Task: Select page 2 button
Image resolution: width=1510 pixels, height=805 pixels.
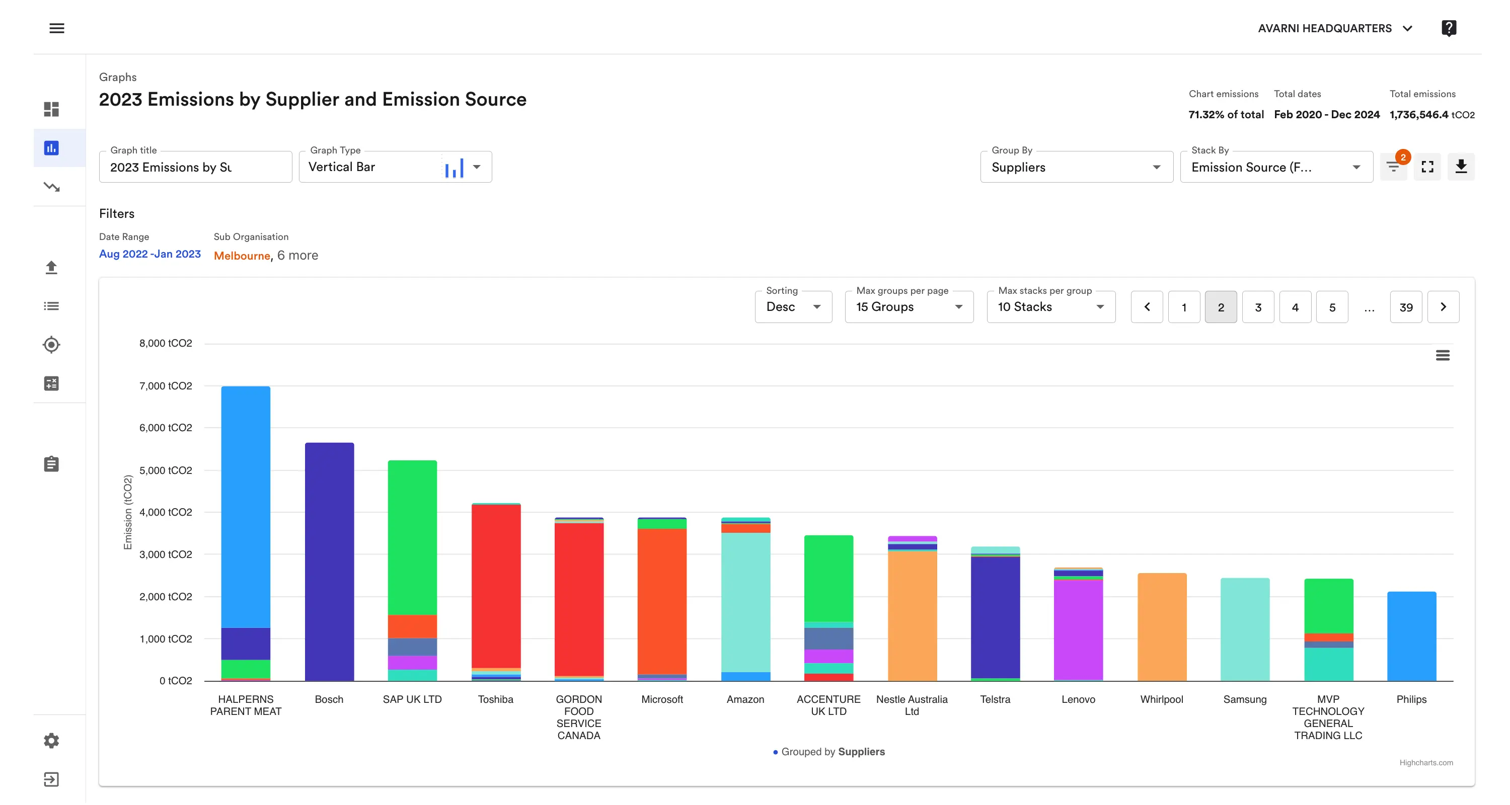Action: tap(1221, 307)
